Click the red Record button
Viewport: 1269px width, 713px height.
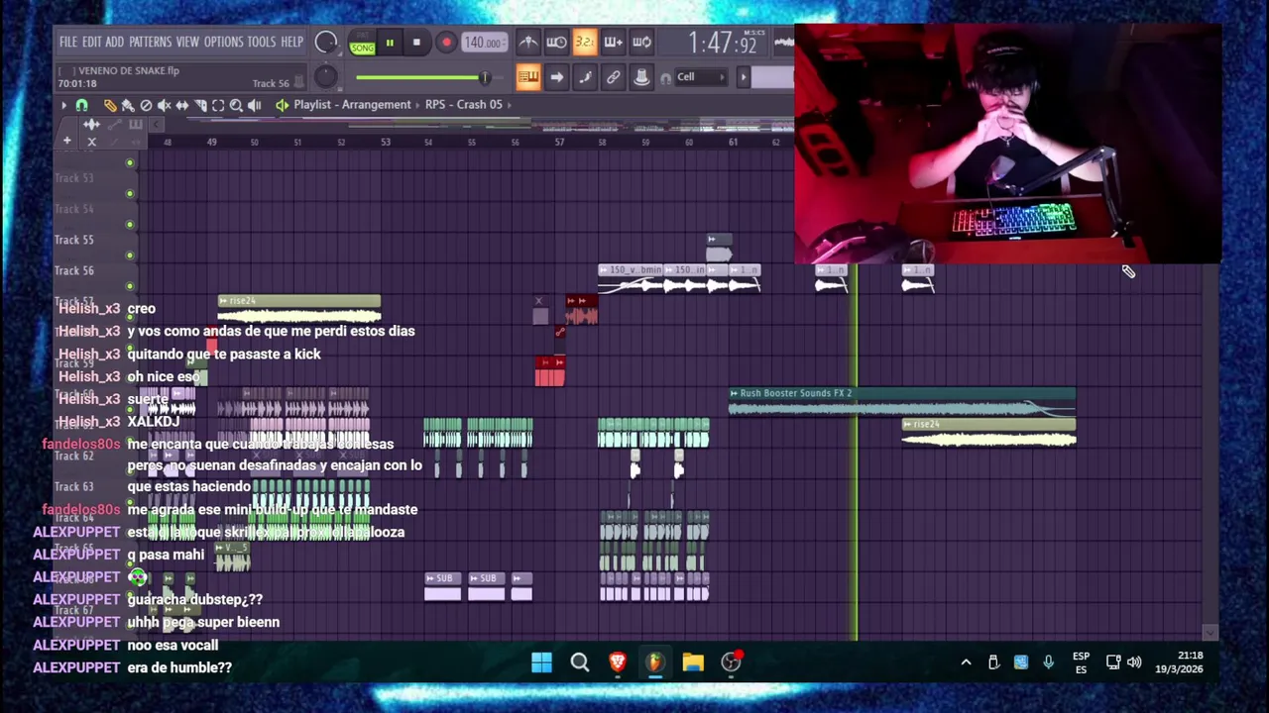pyautogui.click(x=446, y=43)
